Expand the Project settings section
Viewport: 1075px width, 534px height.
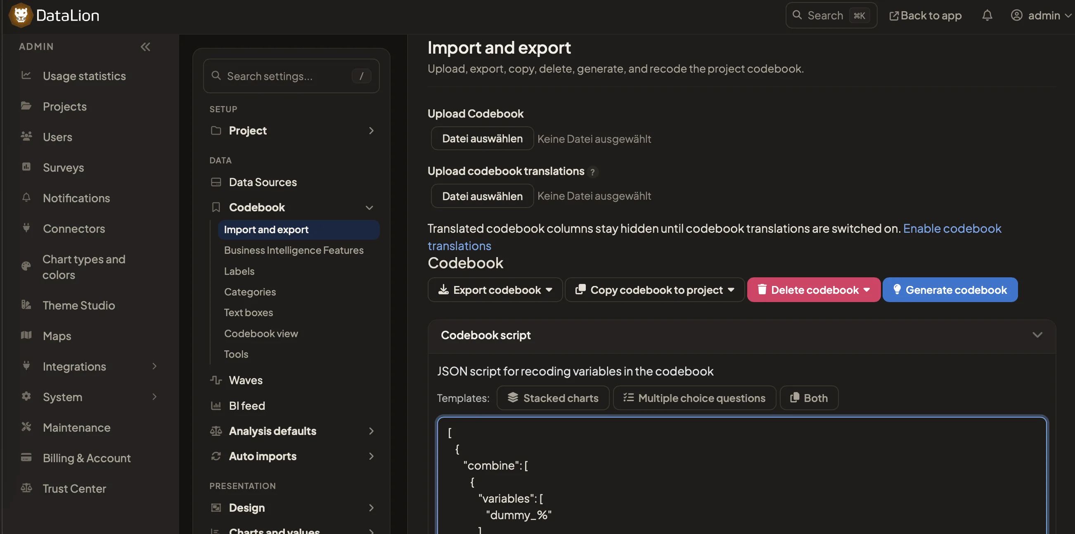pos(371,130)
